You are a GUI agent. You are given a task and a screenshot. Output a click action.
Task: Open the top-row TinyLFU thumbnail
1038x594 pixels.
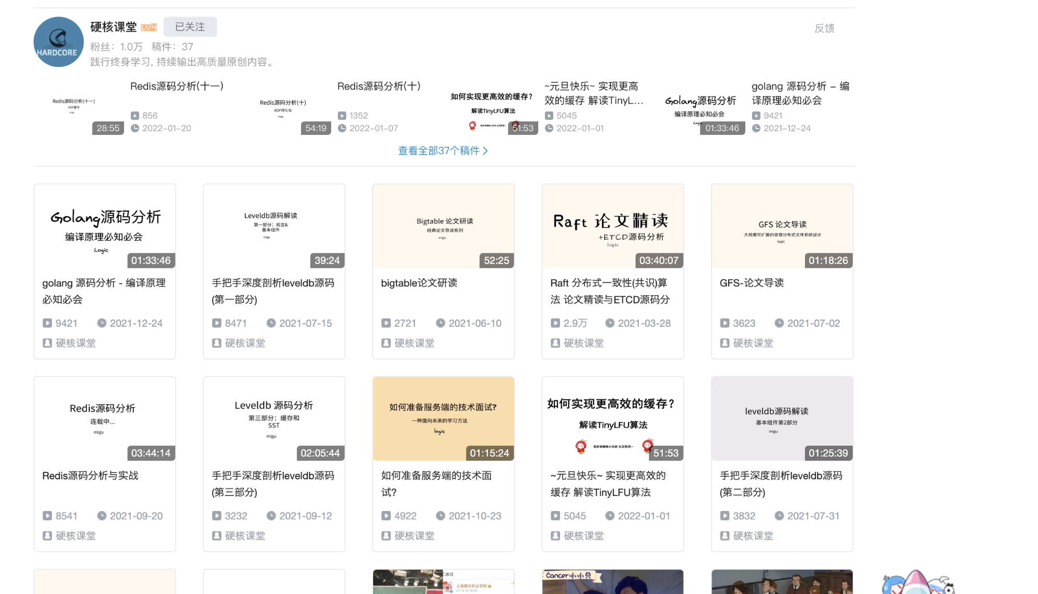pyautogui.click(x=493, y=107)
